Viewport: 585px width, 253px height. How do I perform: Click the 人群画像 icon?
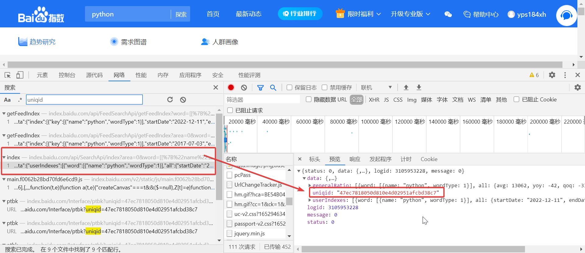click(x=205, y=42)
